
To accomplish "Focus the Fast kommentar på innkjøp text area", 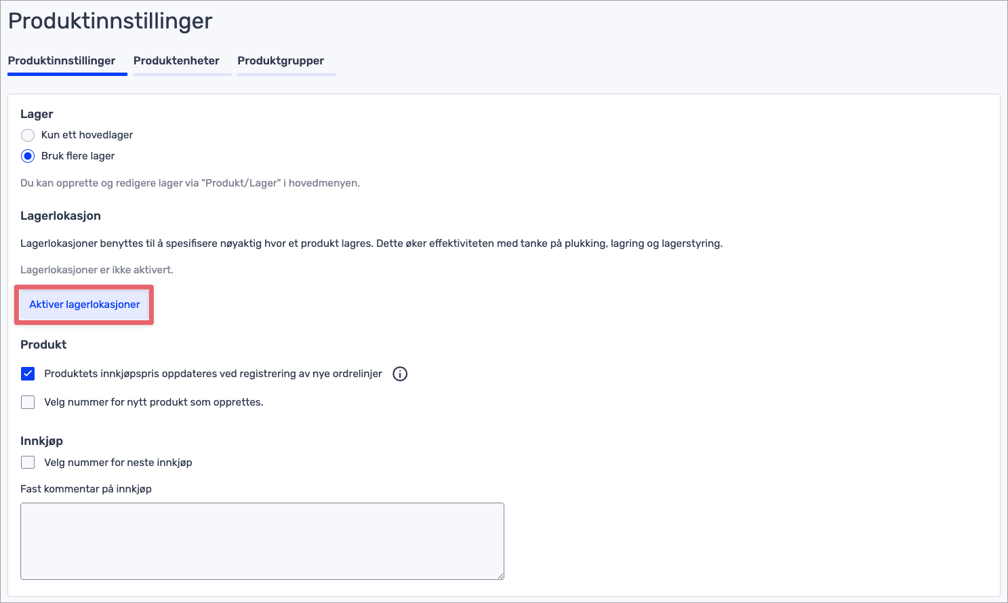I will point(262,541).
